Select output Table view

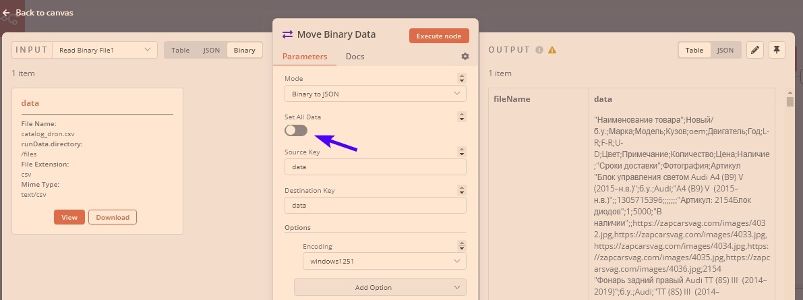(694, 50)
